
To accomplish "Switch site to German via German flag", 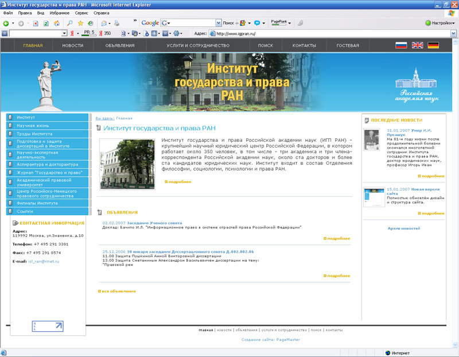I will click(433, 45).
